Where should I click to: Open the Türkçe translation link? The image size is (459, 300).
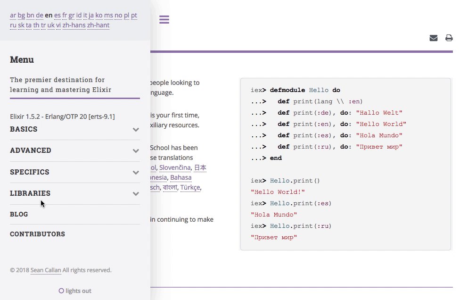coord(190,188)
